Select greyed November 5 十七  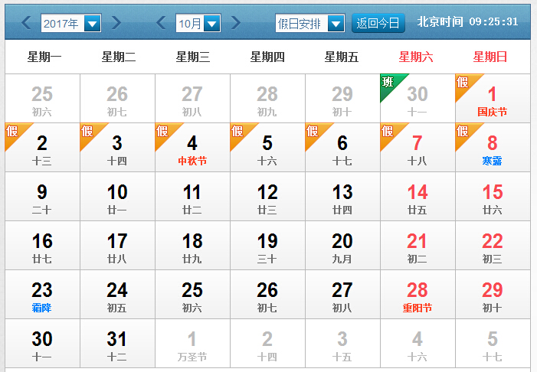point(493,344)
